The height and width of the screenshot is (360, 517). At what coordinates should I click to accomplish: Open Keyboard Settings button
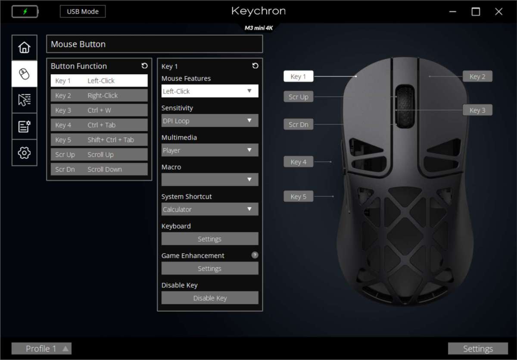tap(210, 239)
